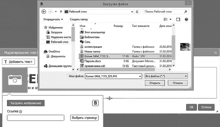
Task: Open the Все файлы (*.*) filter dropdown
Action: [x=166, y=76]
